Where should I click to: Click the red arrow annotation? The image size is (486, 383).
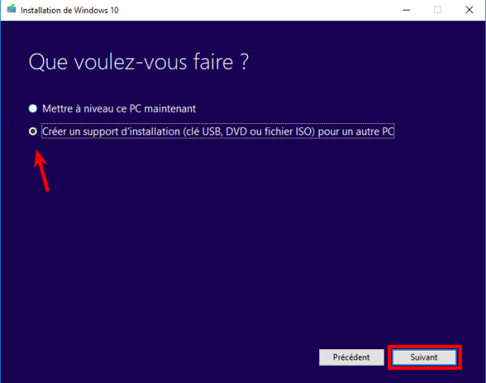click(42, 168)
